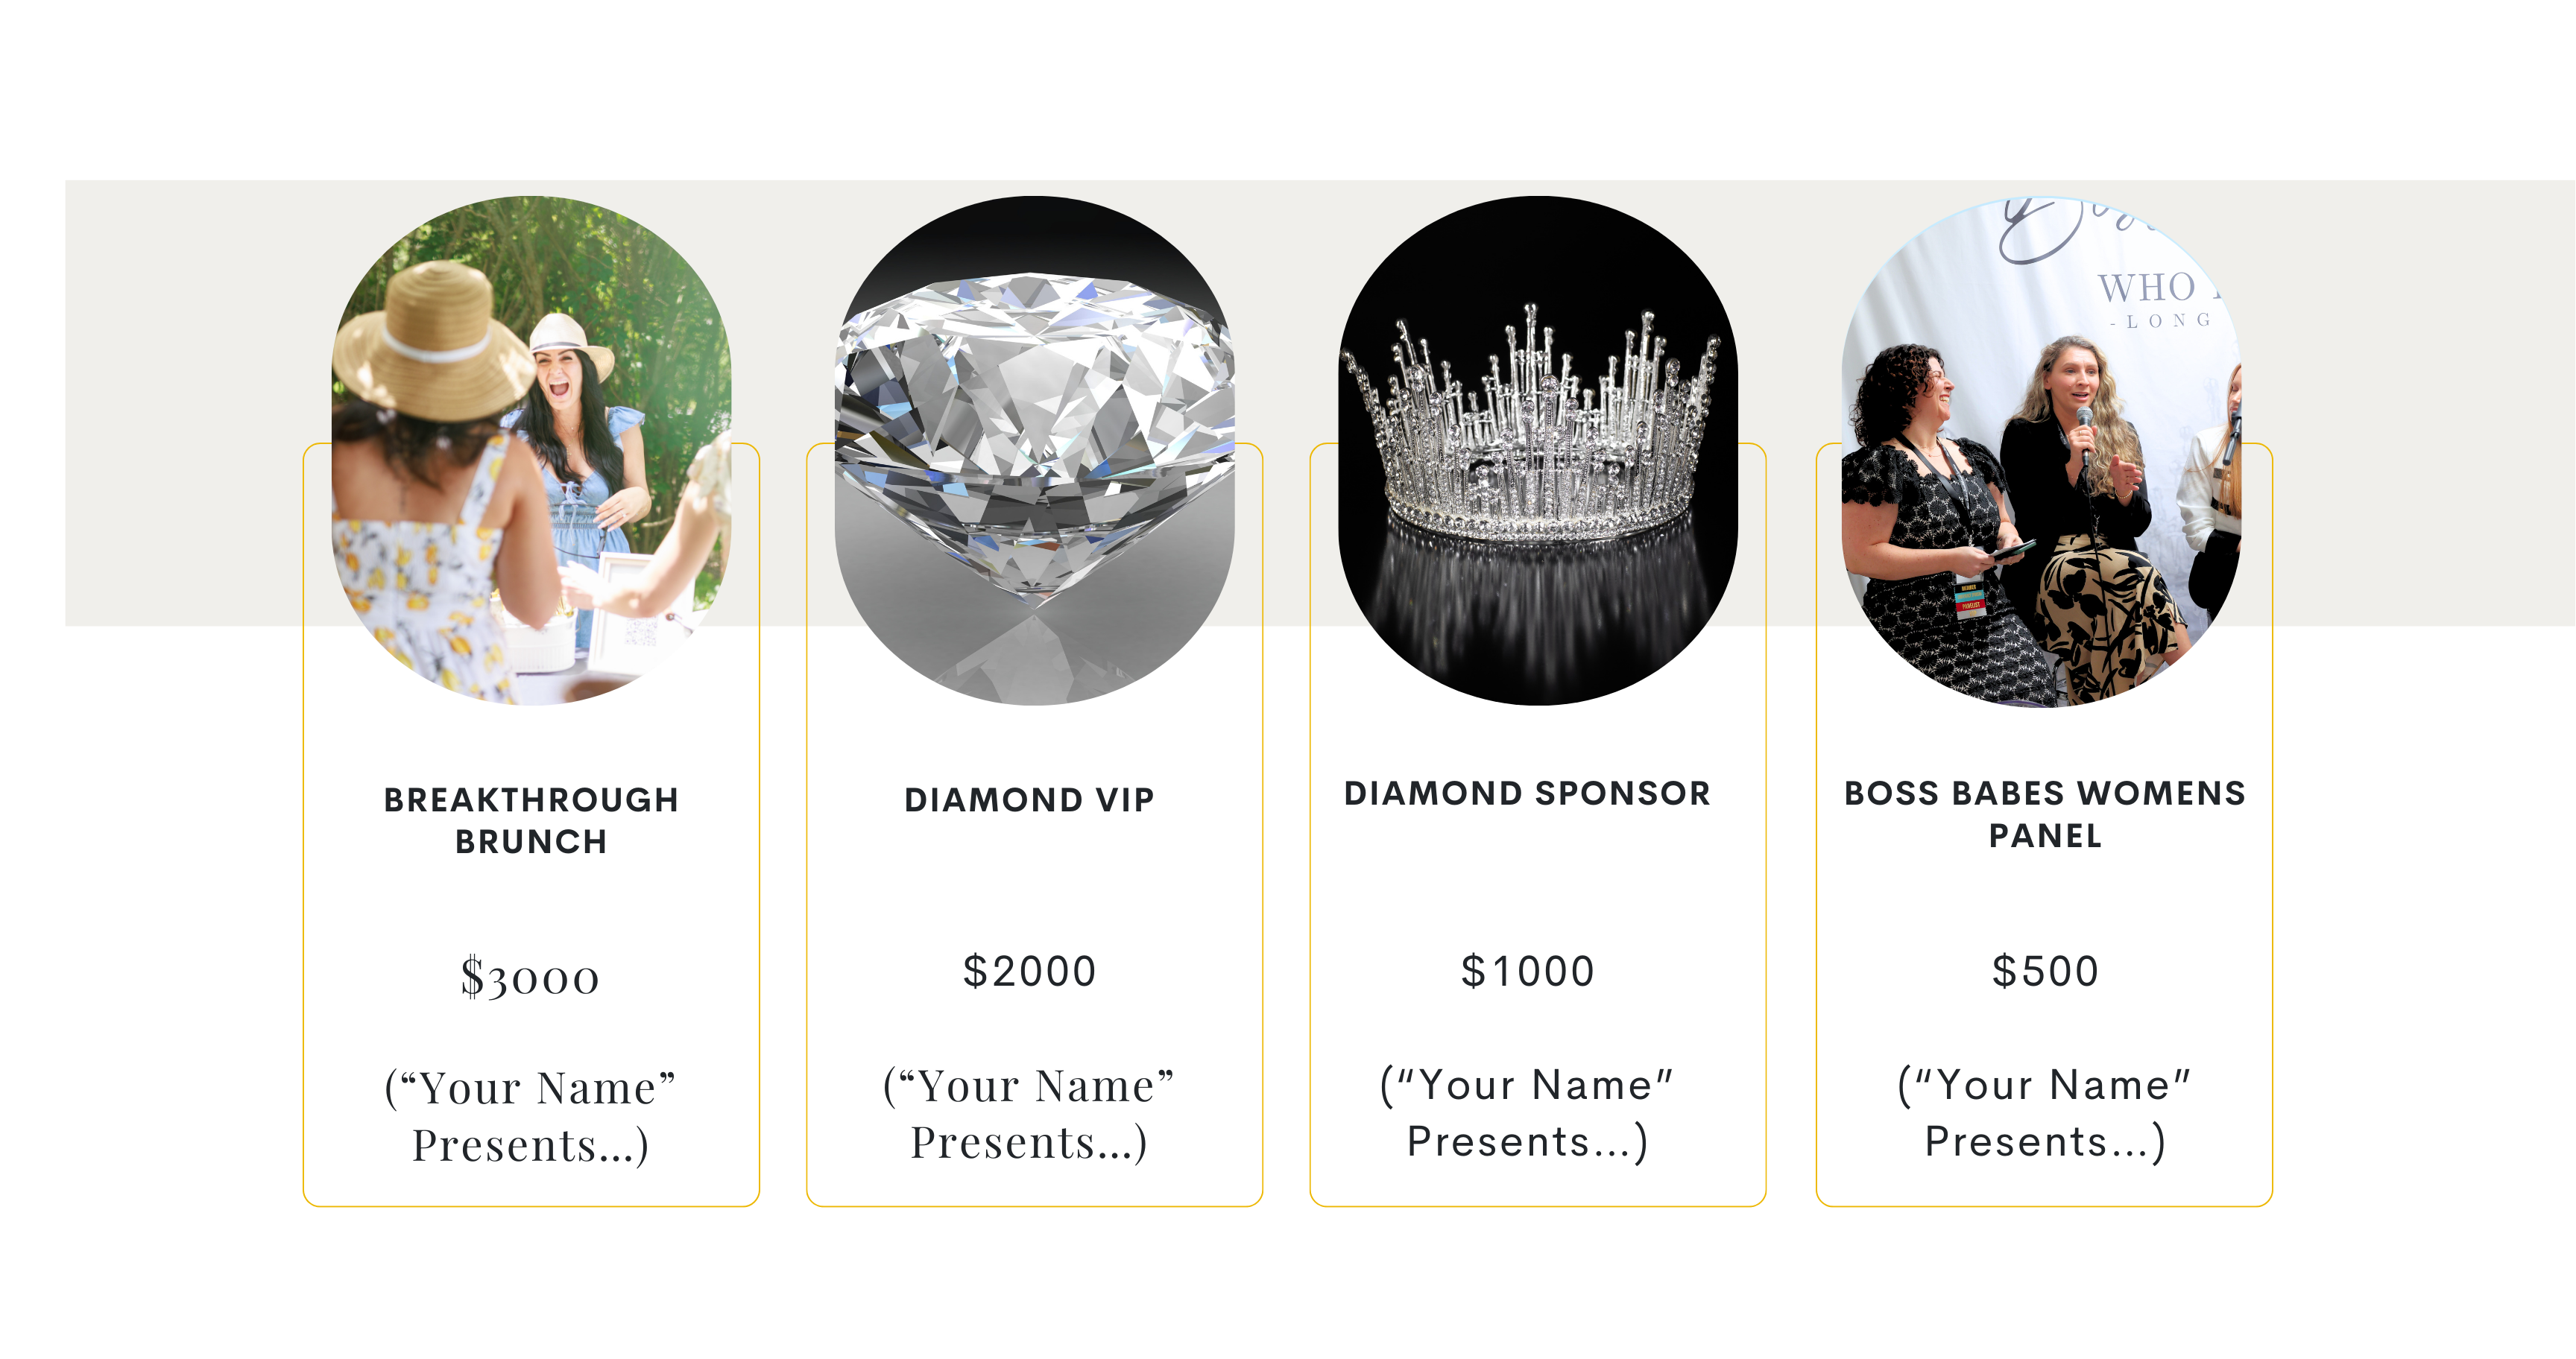Click the $2000 price
2576x1359 pixels.
click(x=1029, y=972)
